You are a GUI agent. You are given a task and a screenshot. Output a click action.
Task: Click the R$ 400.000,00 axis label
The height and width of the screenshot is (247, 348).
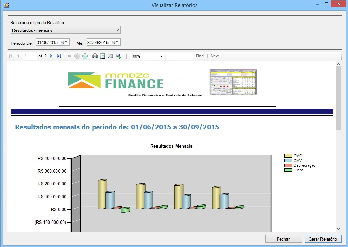[52, 158]
